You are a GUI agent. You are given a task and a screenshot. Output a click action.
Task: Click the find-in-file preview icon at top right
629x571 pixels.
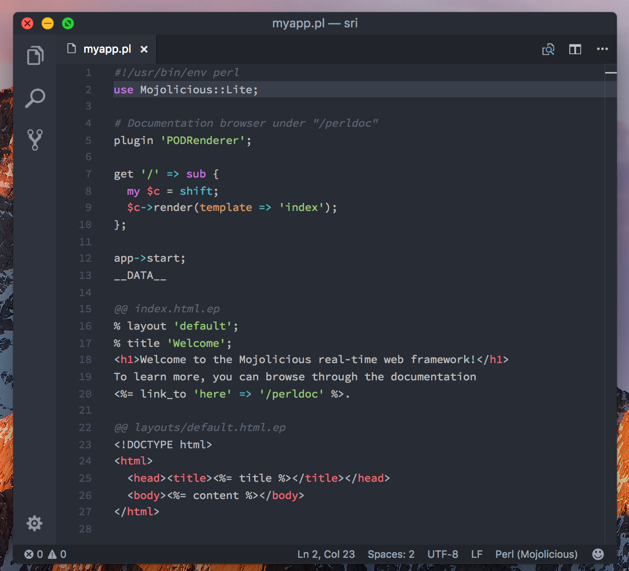(x=548, y=49)
